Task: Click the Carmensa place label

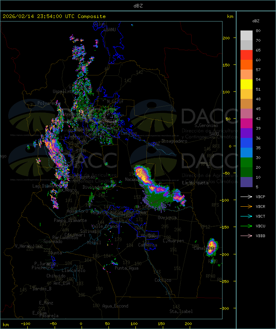Action: [148, 245]
